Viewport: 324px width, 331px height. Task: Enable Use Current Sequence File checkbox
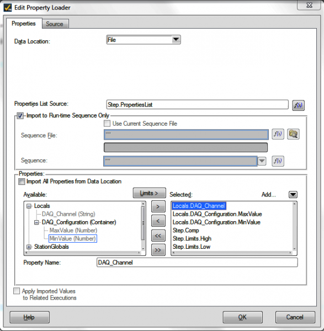pyautogui.click(x=107, y=123)
